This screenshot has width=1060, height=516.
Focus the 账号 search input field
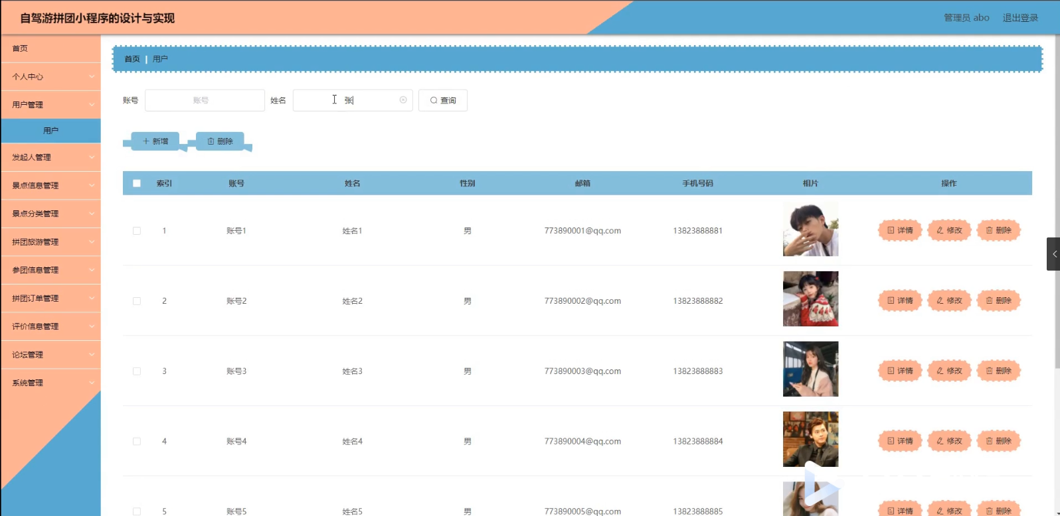[x=205, y=101]
